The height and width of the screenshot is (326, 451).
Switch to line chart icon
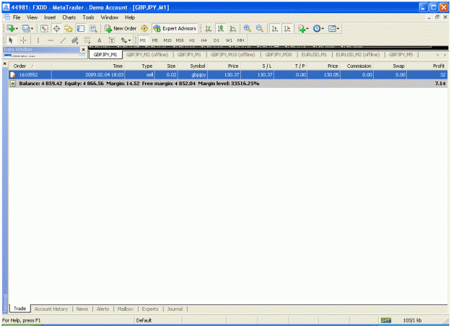point(232,28)
